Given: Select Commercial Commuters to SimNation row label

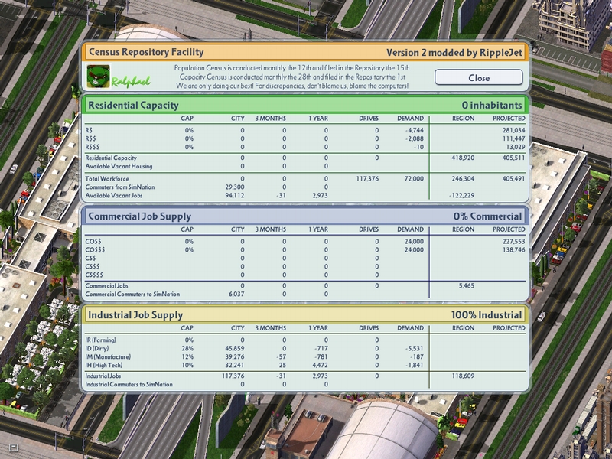Looking at the screenshot, I should pyautogui.click(x=132, y=294).
